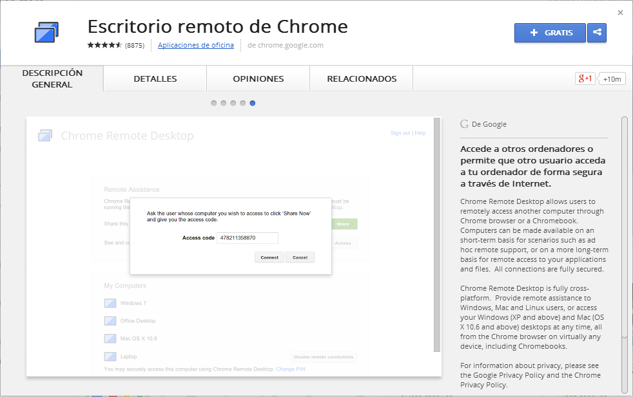
Task: Open the Opiniones tab
Action: point(258,78)
